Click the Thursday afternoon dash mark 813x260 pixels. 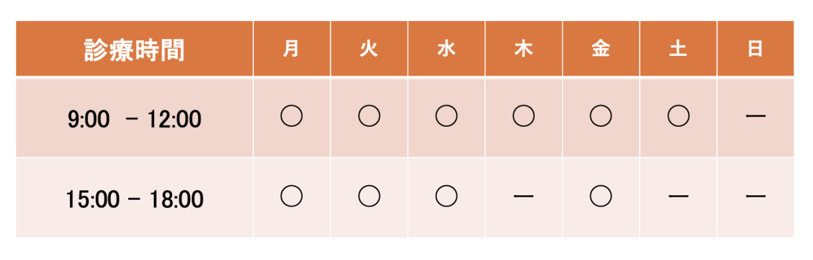[x=523, y=197]
